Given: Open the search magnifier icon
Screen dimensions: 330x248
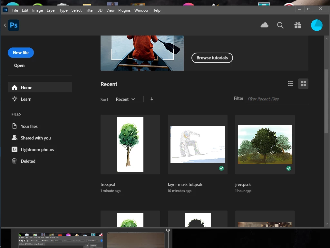Looking at the screenshot, I should [x=280, y=25].
